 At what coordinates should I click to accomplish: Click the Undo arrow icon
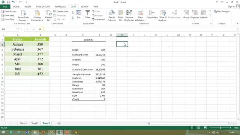[13, 2]
